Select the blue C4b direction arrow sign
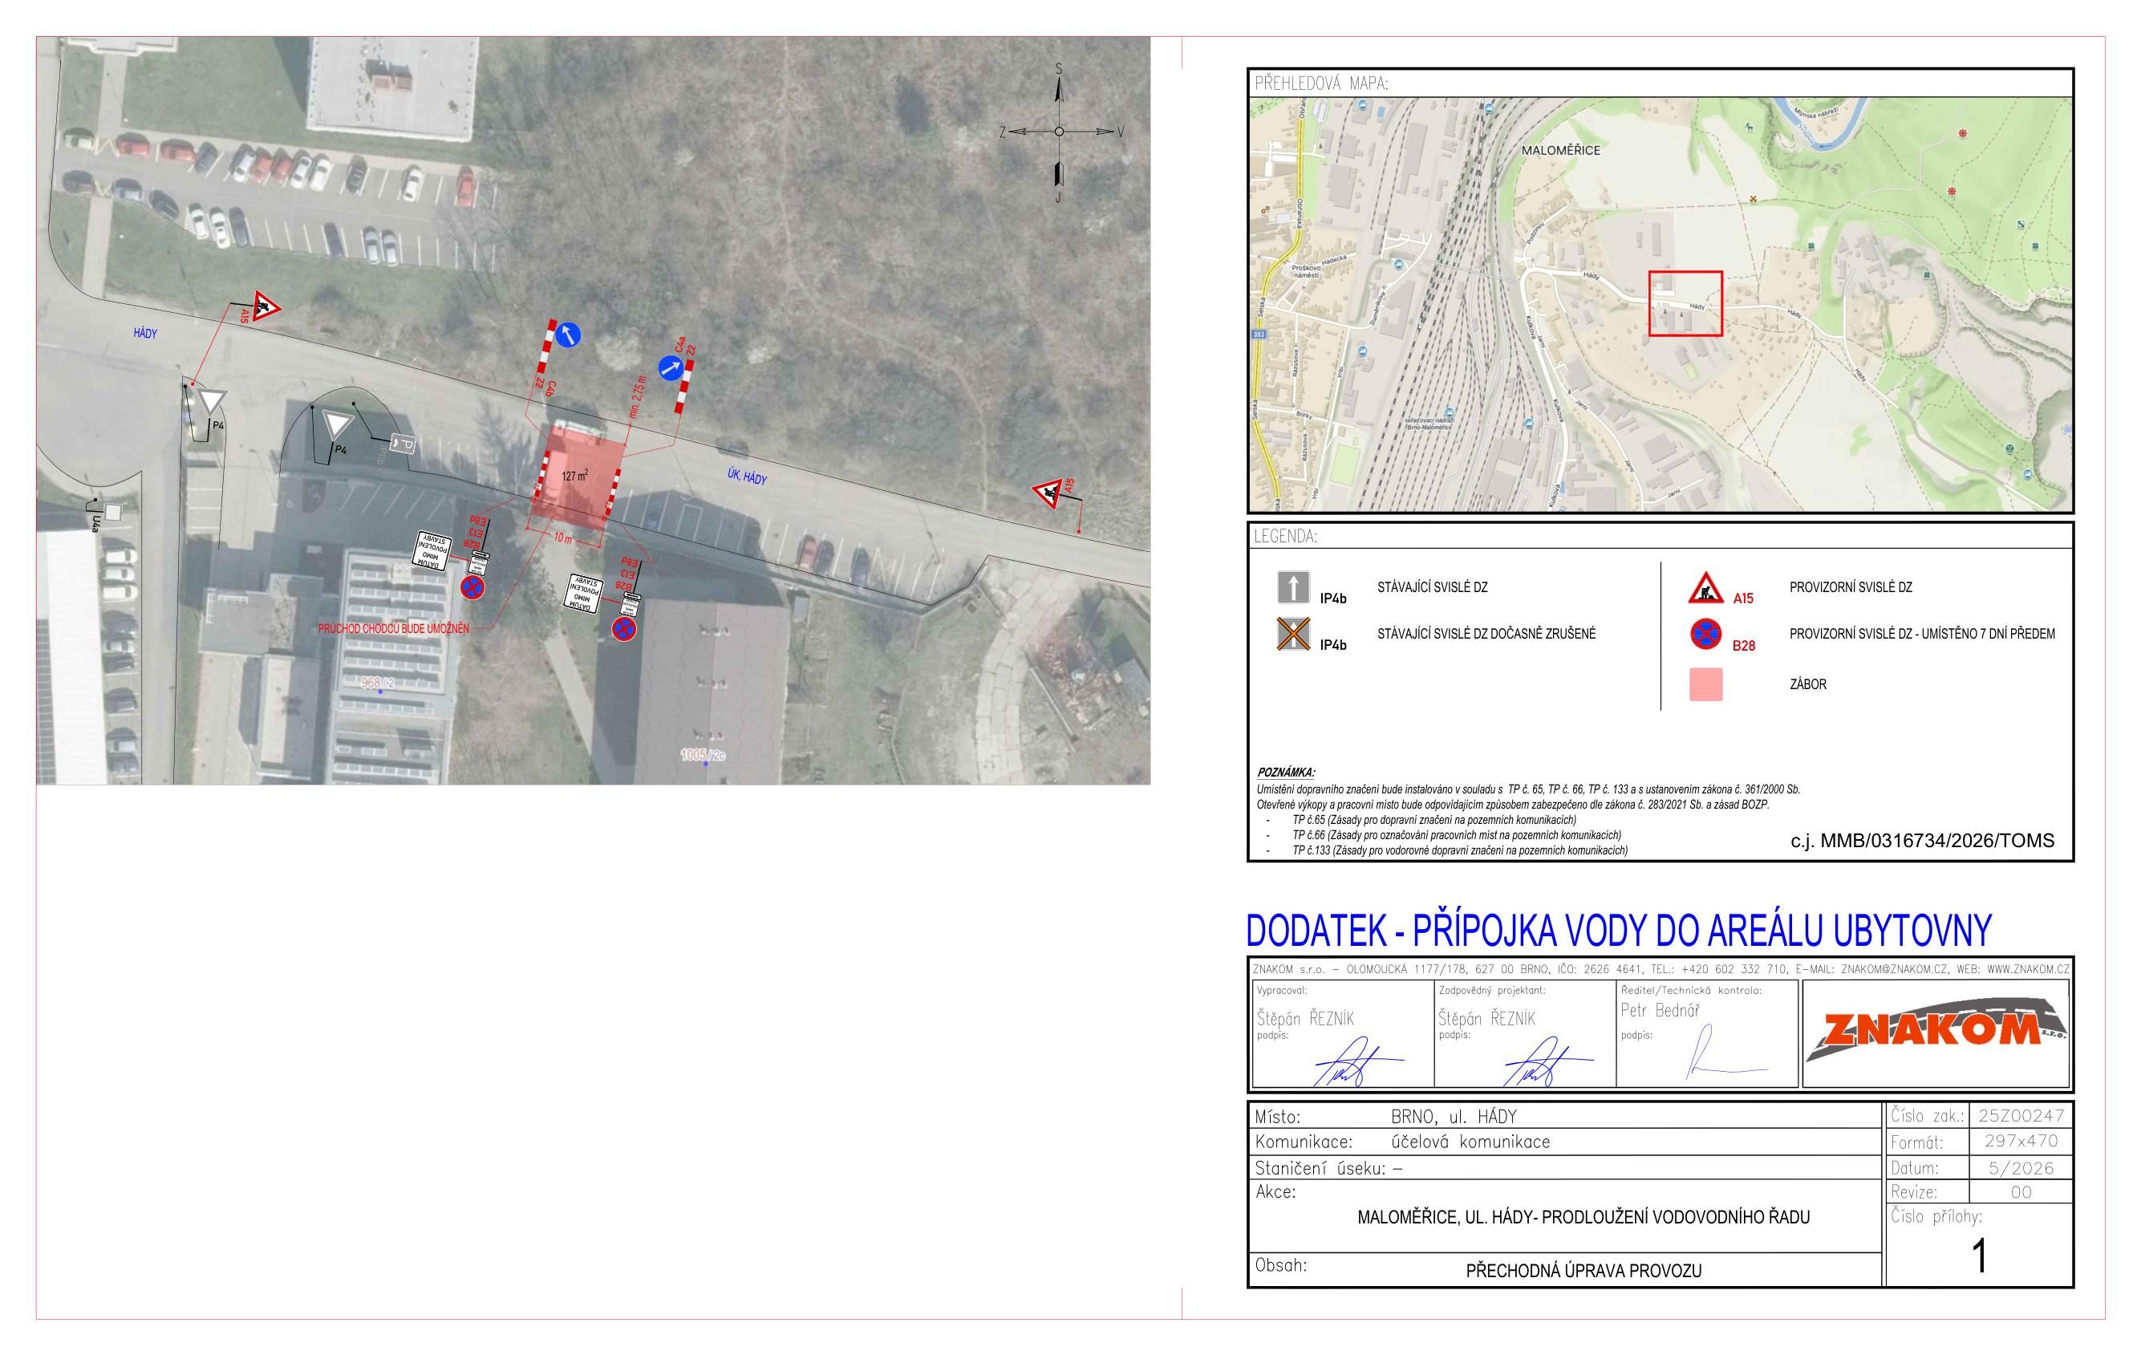 pyautogui.click(x=568, y=335)
